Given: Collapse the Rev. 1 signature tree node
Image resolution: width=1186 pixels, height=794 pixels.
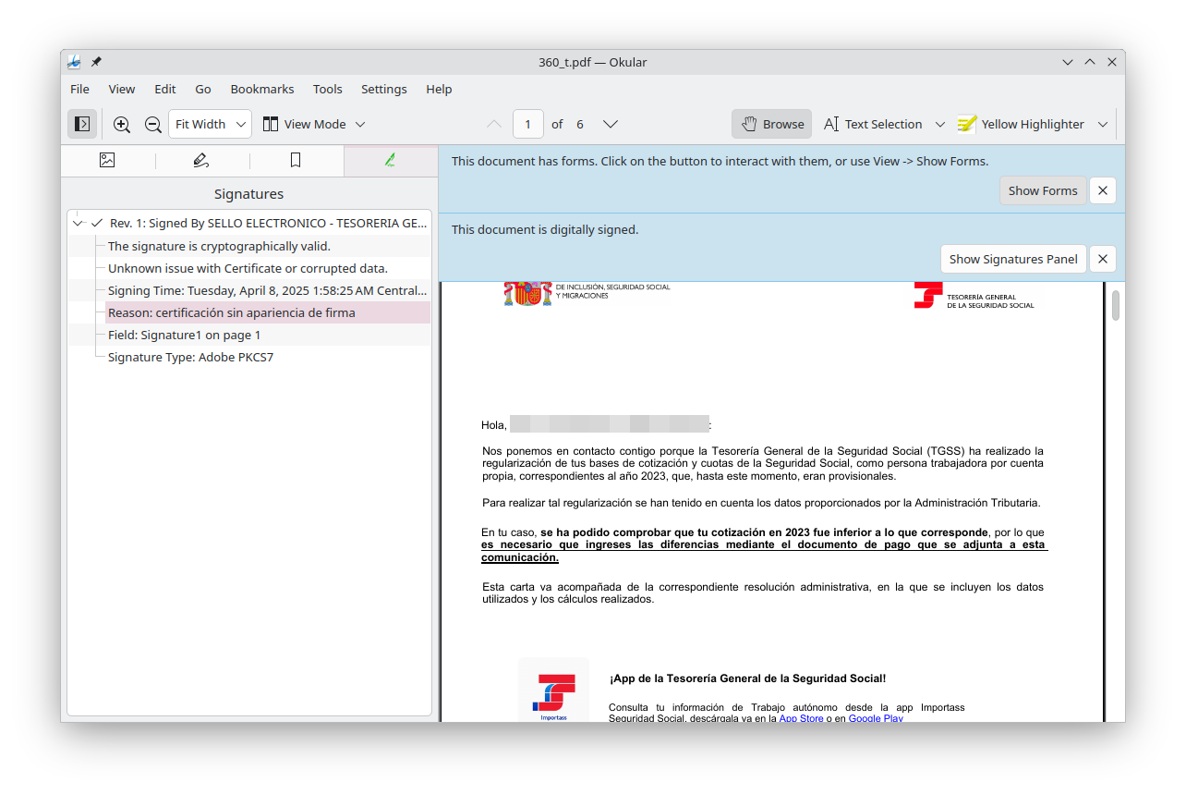Looking at the screenshot, I should point(79,223).
